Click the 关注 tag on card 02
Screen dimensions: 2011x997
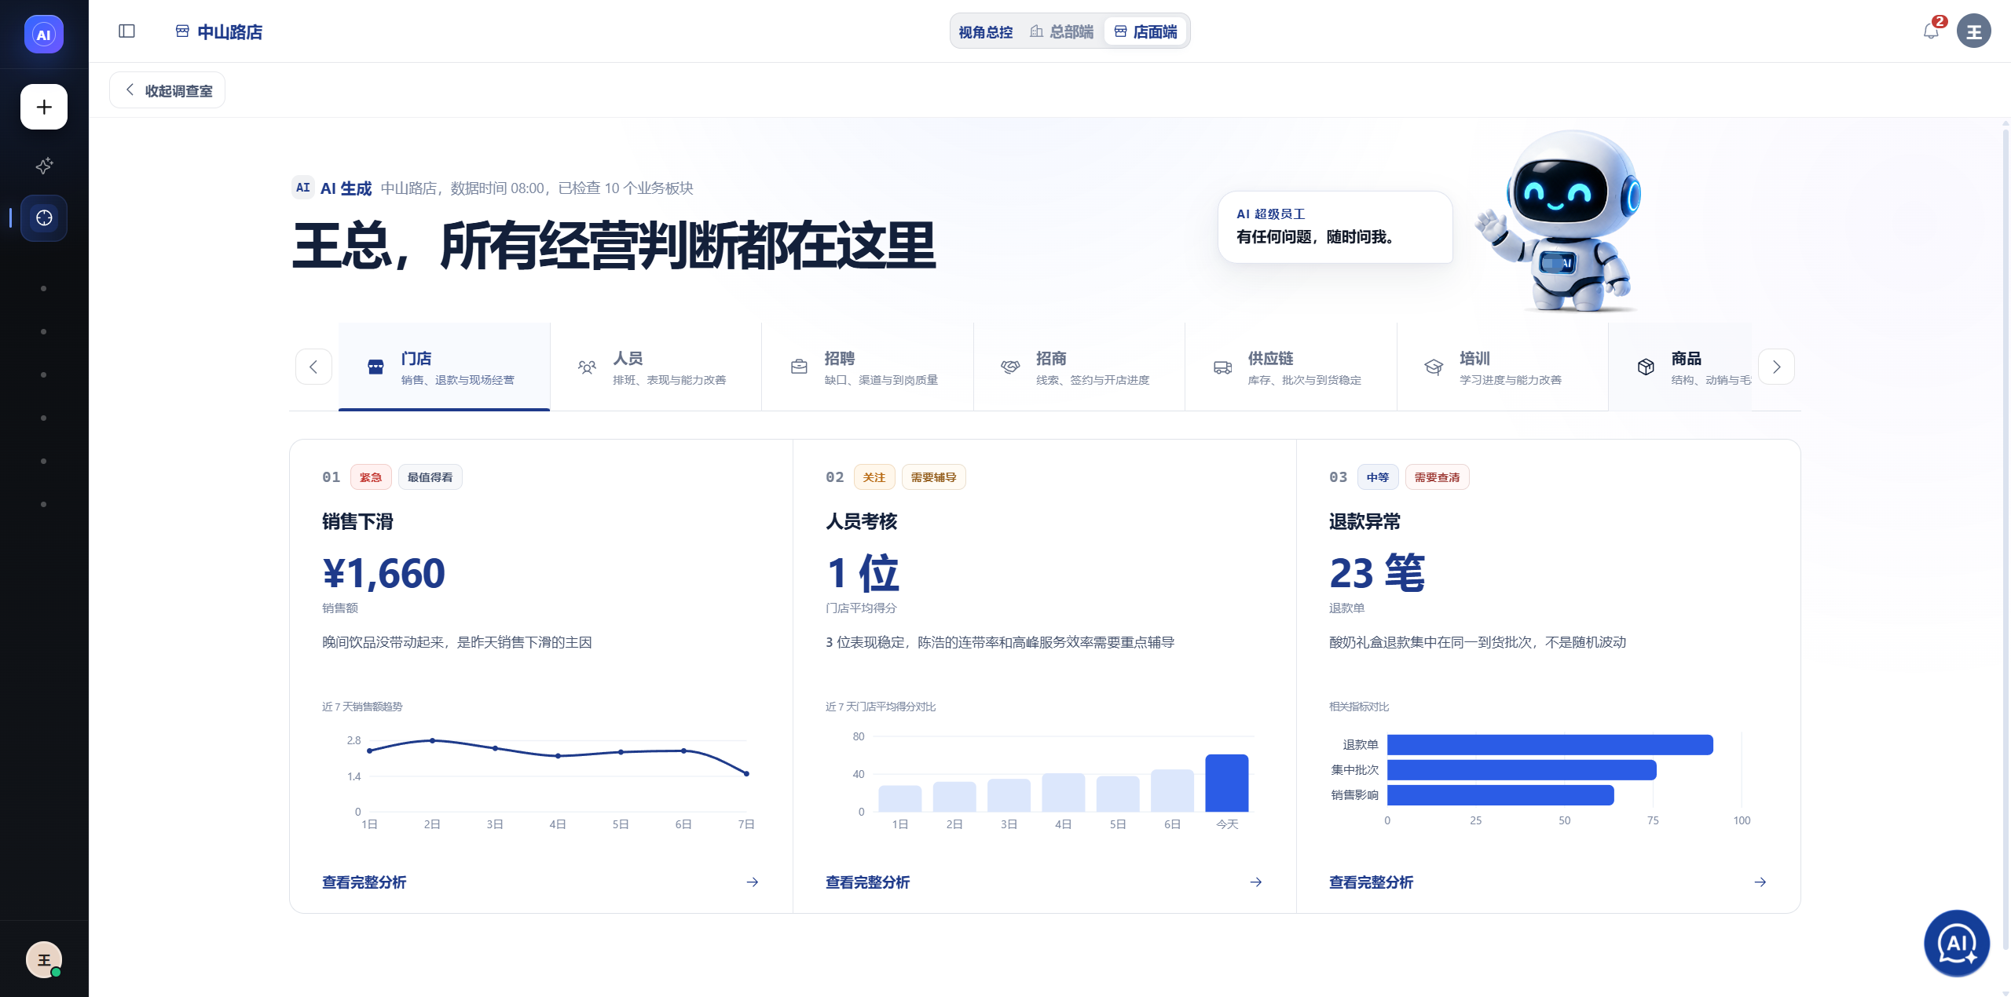(x=874, y=477)
